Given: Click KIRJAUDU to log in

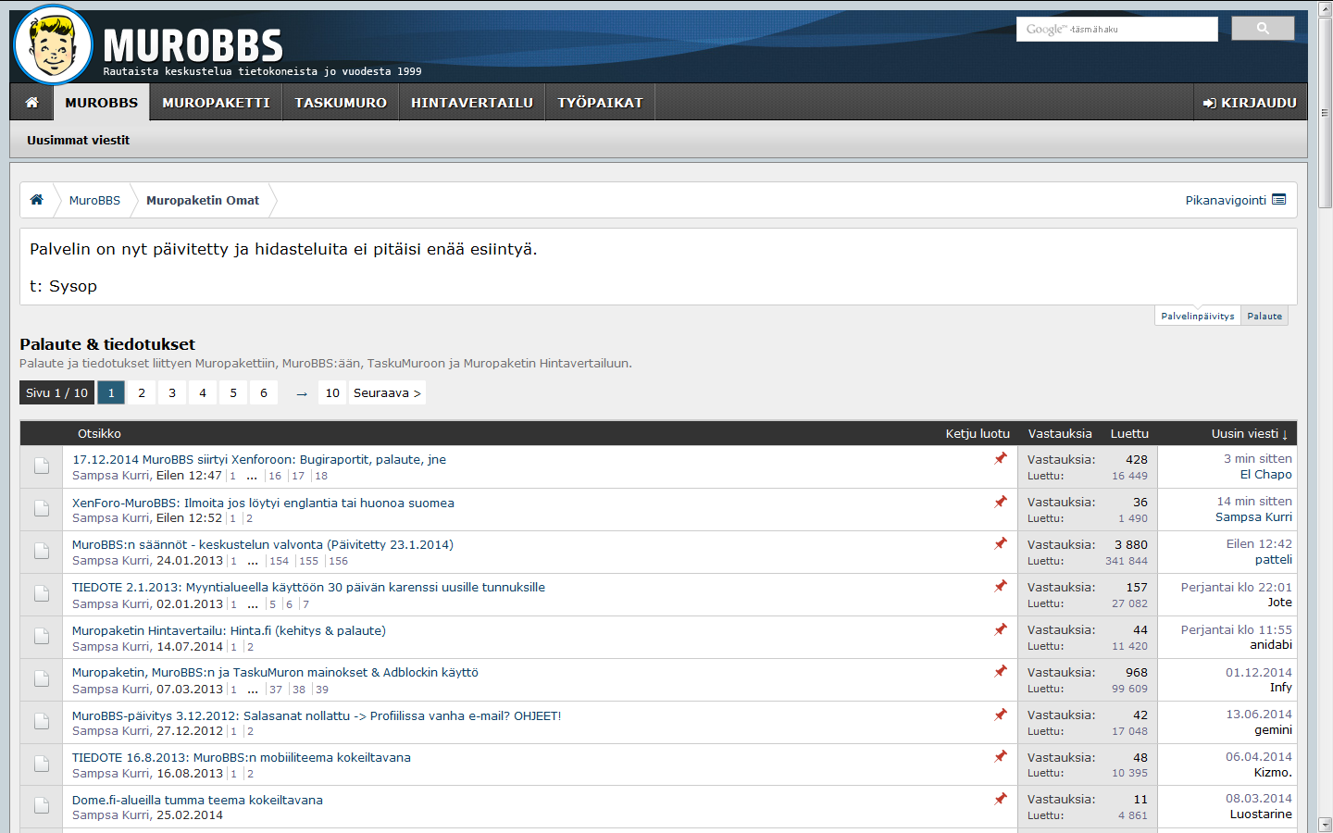Looking at the screenshot, I should click(x=1250, y=103).
